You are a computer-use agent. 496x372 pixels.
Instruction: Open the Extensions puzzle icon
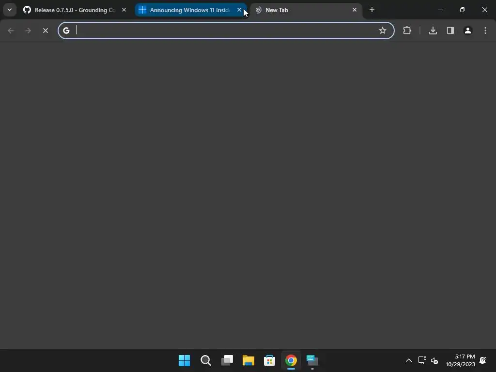[407, 31]
